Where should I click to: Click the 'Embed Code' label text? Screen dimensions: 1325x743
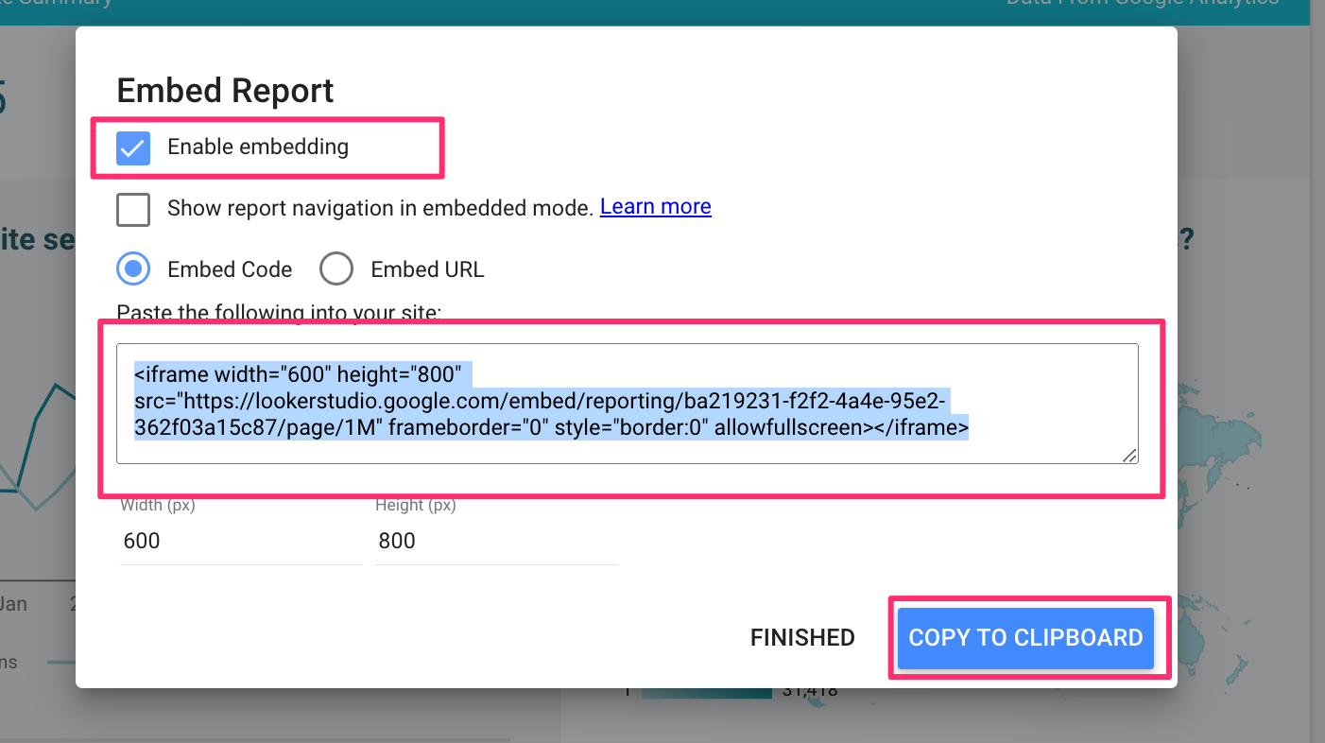230,270
